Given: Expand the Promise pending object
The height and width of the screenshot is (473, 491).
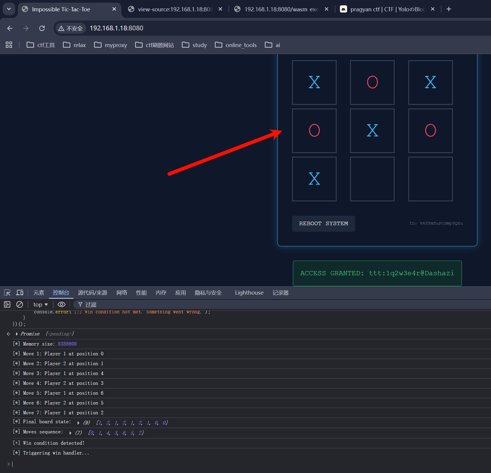Looking at the screenshot, I should 17,334.
